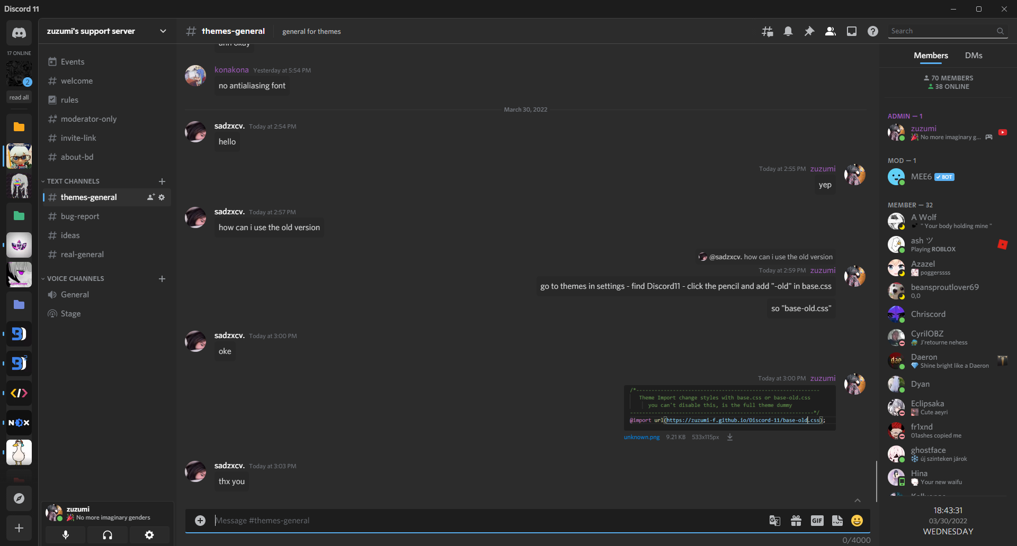Open about-bd channel

(x=106, y=157)
